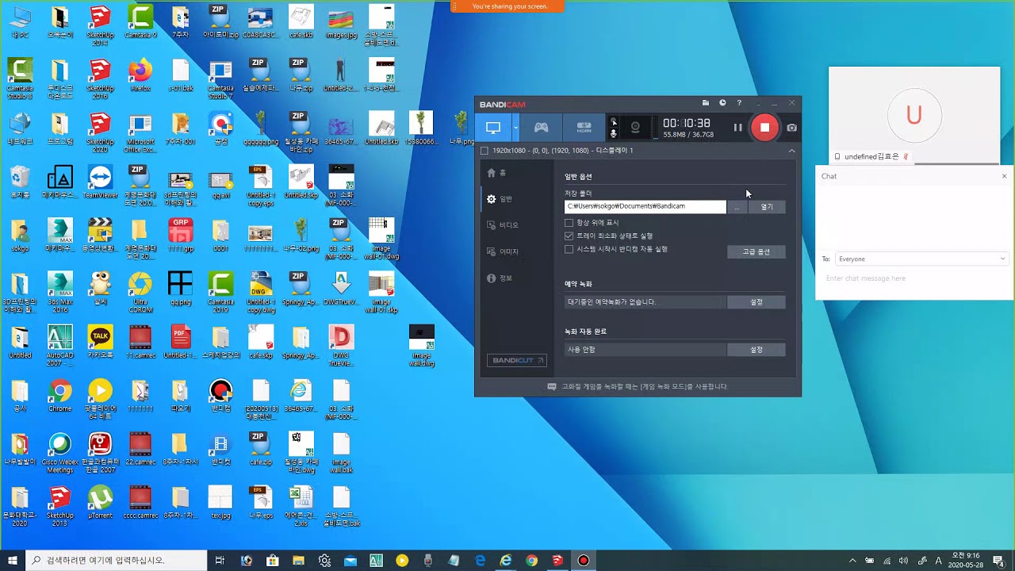Screen dimensions: 1015x571
Task: Open Task View on the taskbar
Action: [220, 561]
